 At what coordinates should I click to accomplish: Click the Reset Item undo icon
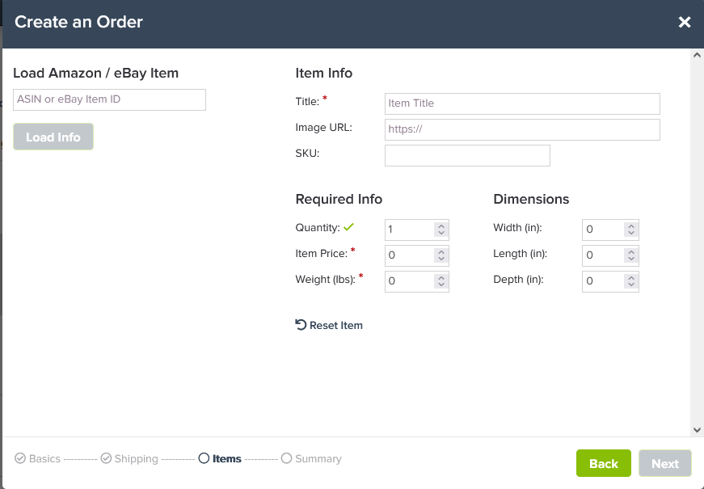click(301, 325)
